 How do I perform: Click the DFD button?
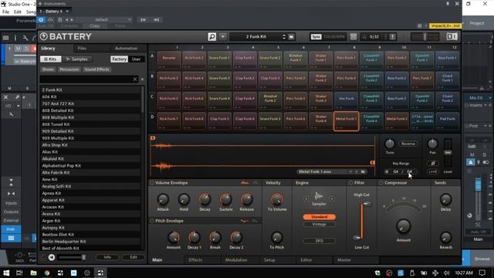coord(319,241)
